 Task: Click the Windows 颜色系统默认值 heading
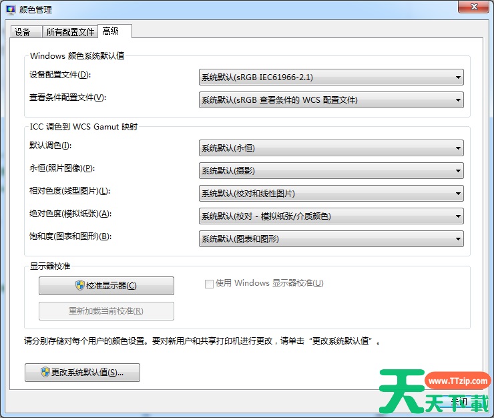click(x=77, y=56)
